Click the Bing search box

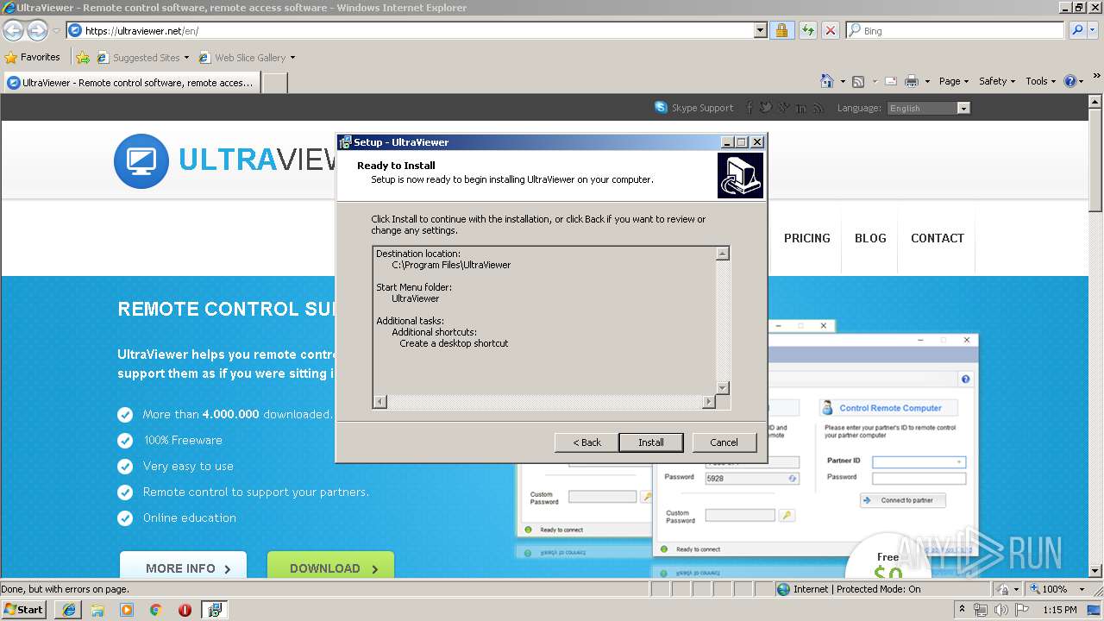(x=956, y=30)
